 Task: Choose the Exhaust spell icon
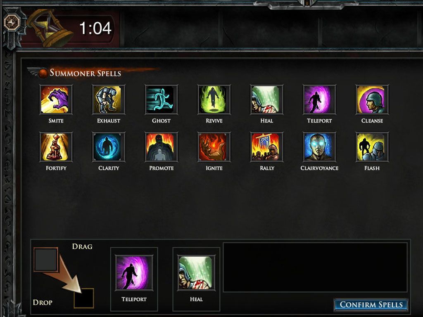tap(109, 99)
